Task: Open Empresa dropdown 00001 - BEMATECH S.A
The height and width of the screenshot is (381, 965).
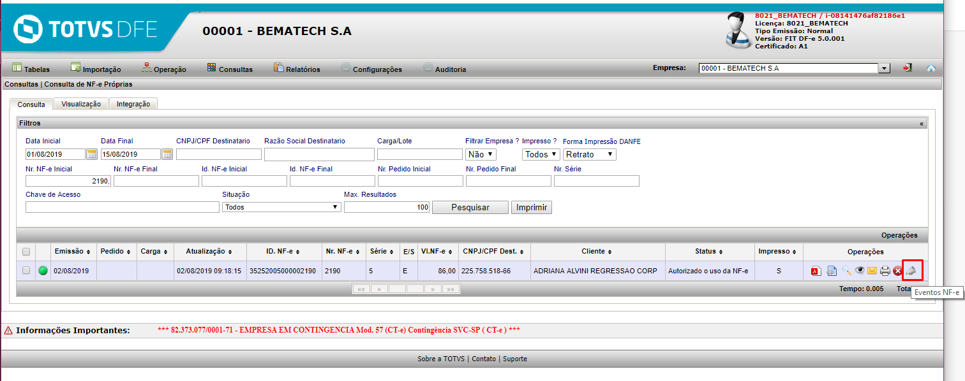Action: (x=795, y=68)
